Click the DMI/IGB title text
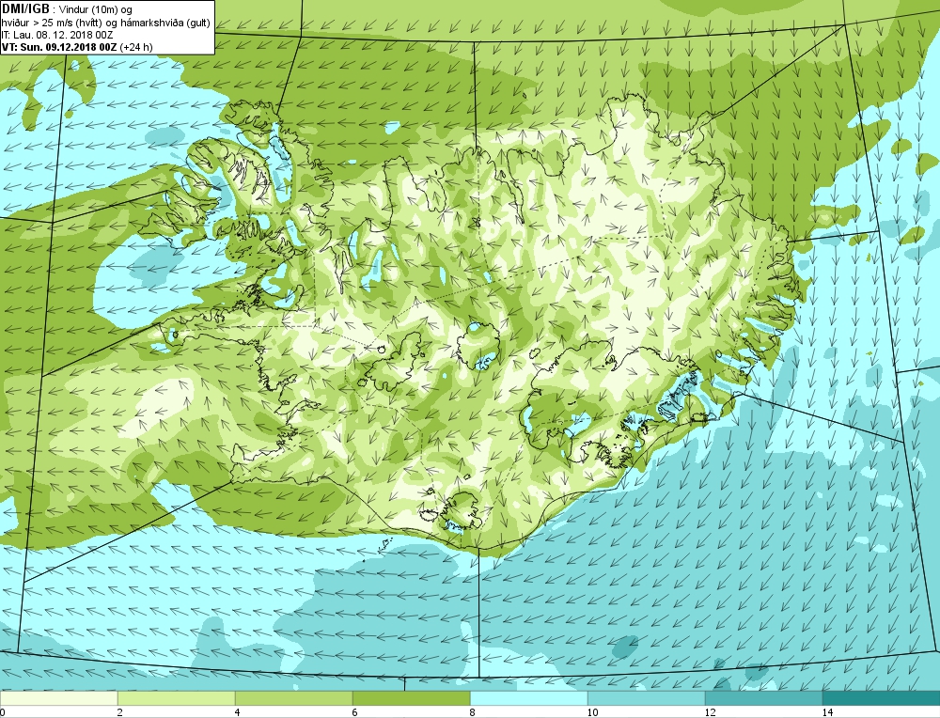940x718 pixels. coord(25,9)
